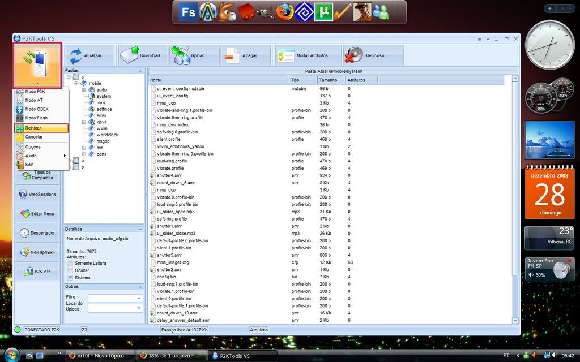Select the settings folder in tree
Screen dimensions: 580x362
click(x=104, y=109)
